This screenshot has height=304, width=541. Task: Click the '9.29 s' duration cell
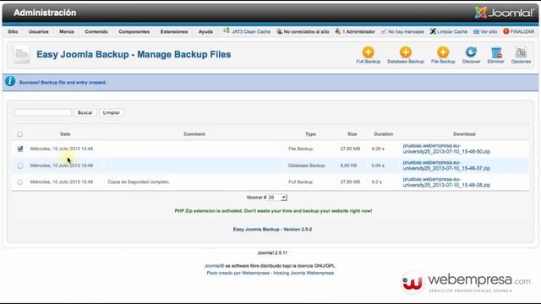[x=378, y=149]
